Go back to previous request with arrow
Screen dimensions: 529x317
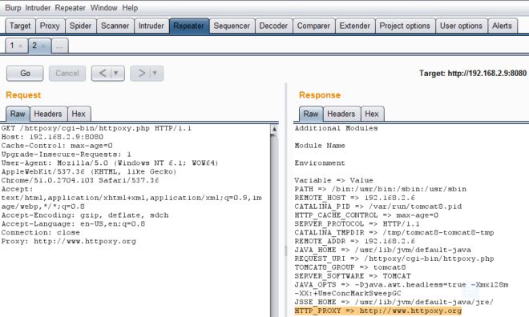103,73
